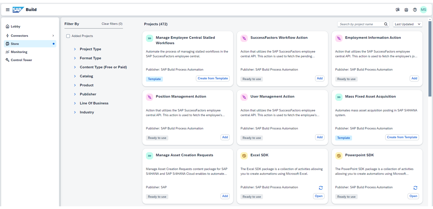
Task: Click Projects (472) heading
Action: pos(156,24)
